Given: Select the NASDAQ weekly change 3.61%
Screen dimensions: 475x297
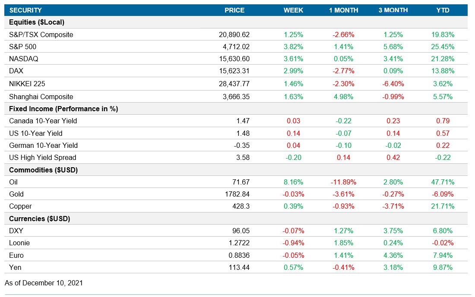Looking at the screenshot, I should (x=293, y=59).
